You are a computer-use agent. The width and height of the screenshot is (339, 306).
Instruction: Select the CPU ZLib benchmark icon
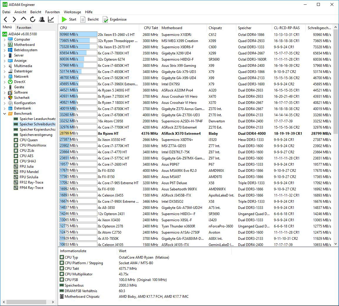click(16, 151)
